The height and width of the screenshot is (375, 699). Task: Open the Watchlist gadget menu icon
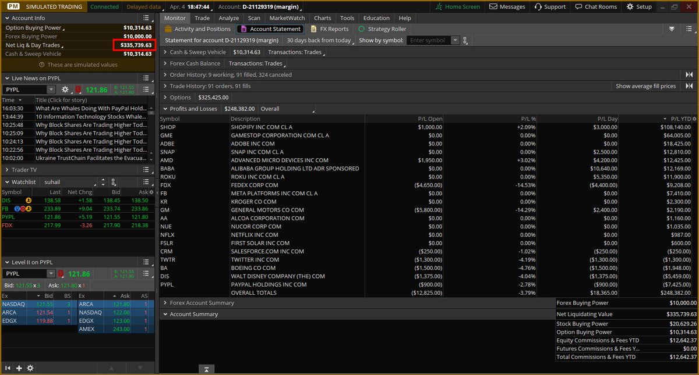[x=147, y=182]
